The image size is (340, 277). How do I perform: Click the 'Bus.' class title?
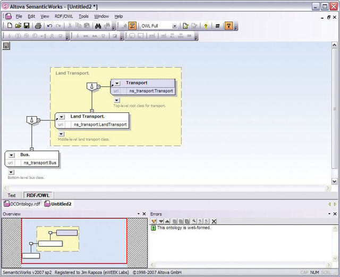pos(25,154)
